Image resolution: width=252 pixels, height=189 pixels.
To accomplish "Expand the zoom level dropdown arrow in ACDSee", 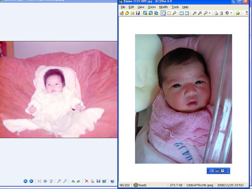I will pos(210,13).
